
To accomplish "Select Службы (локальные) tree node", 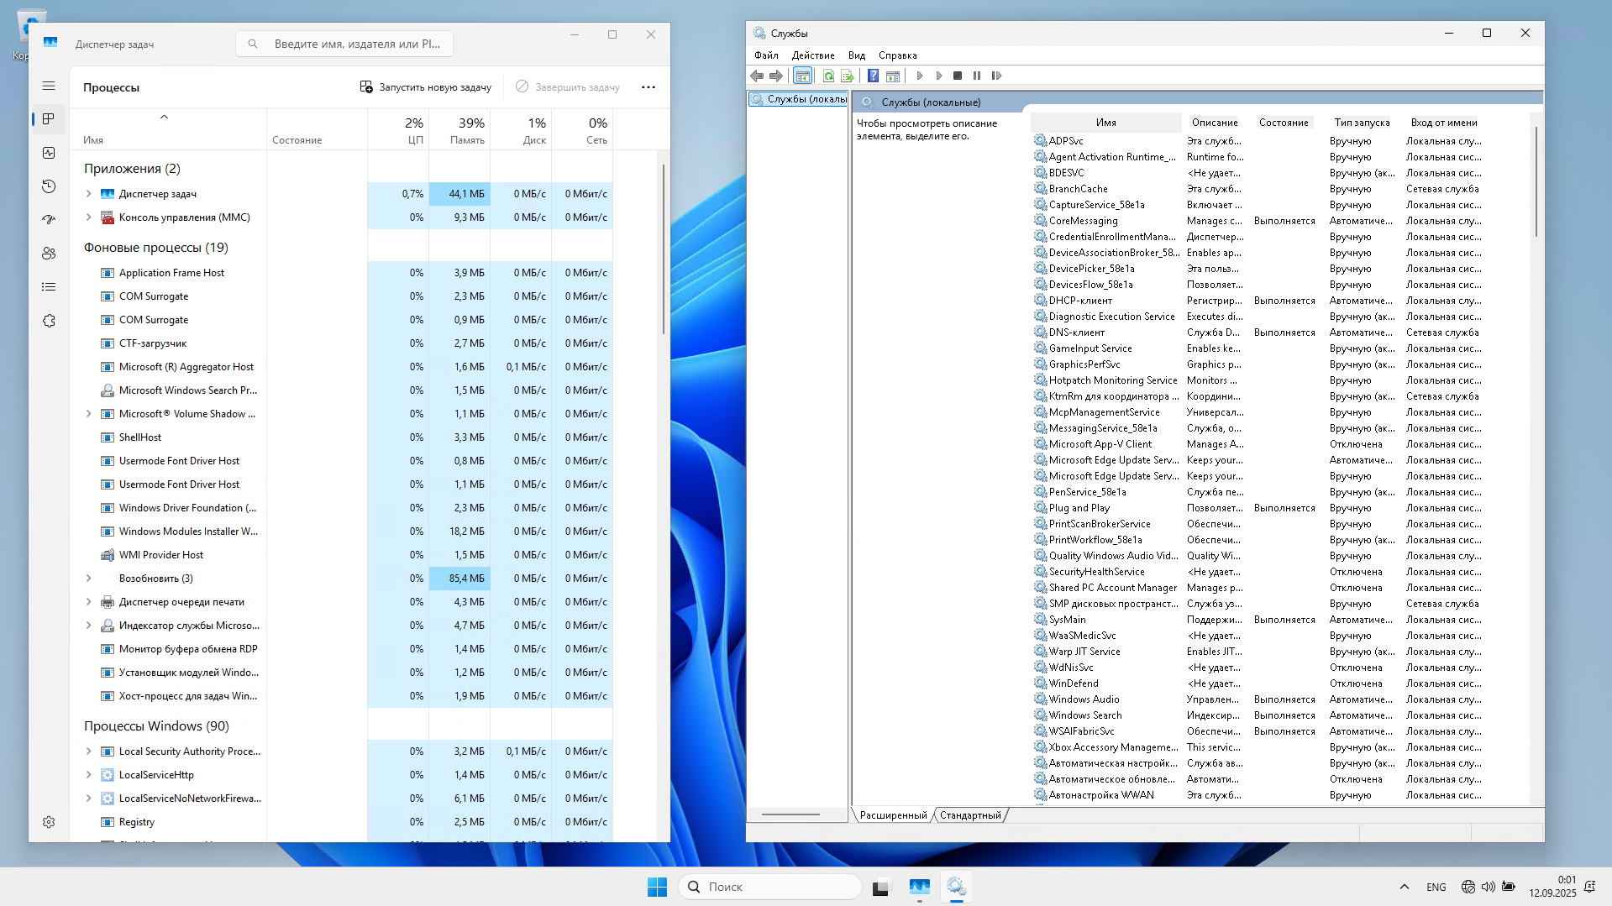I will [798, 99].
